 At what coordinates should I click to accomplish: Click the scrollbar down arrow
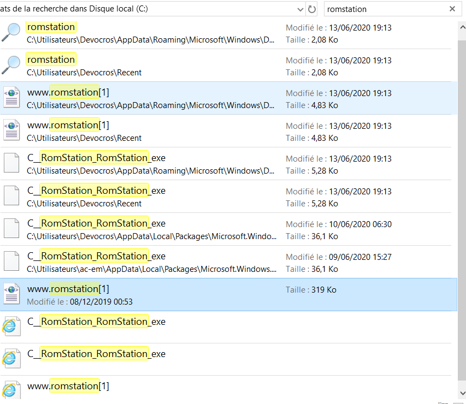pyautogui.click(x=462, y=393)
